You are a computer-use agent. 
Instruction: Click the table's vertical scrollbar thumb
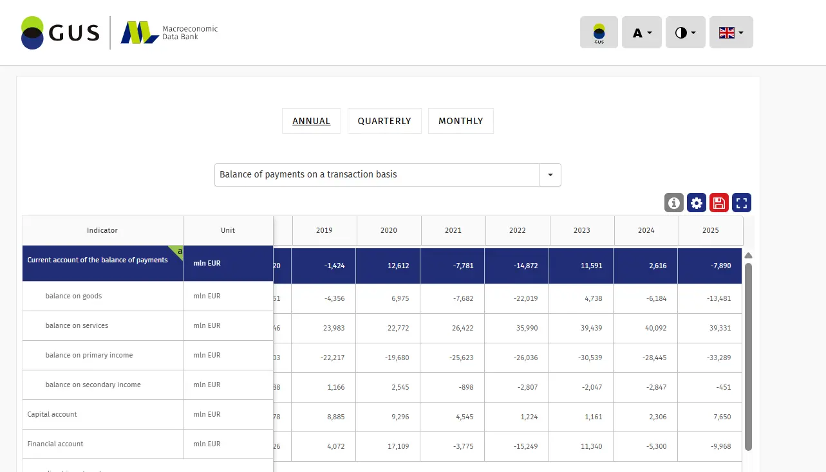pyautogui.click(x=748, y=356)
